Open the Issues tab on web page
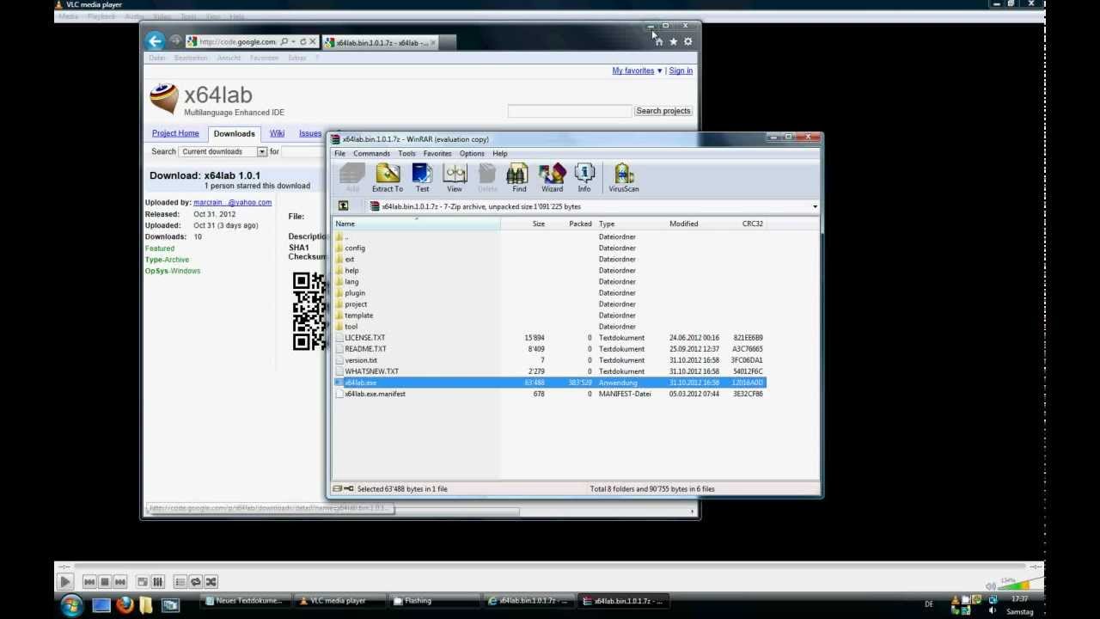The width and height of the screenshot is (1100, 619). (x=310, y=133)
